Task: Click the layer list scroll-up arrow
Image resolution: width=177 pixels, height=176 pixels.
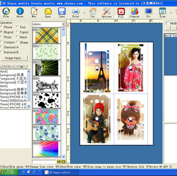Action: [x=29, y=71]
